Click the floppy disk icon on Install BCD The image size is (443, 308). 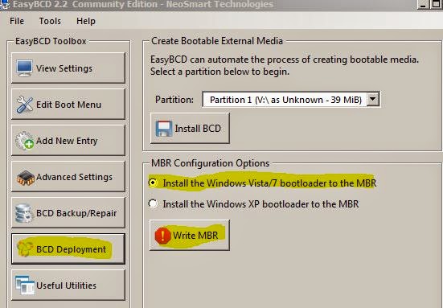pos(164,129)
